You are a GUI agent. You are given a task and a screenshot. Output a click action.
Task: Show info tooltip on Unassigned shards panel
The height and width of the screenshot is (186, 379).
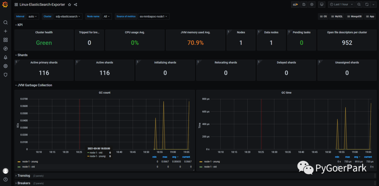click(x=319, y=61)
